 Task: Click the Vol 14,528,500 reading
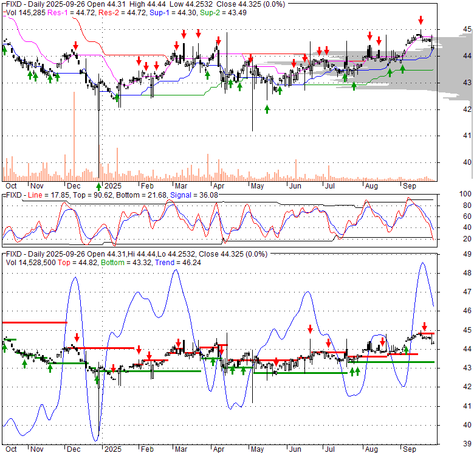[x=31, y=263]
